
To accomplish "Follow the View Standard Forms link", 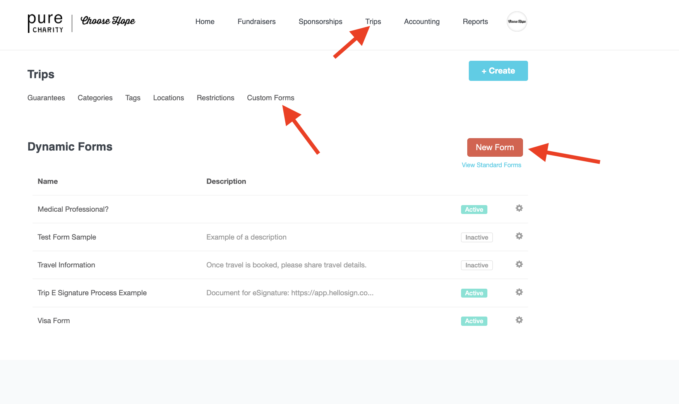I will tap(491, 165).
